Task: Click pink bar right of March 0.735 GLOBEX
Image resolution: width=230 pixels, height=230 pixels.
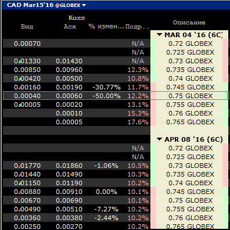Action: 225,70
